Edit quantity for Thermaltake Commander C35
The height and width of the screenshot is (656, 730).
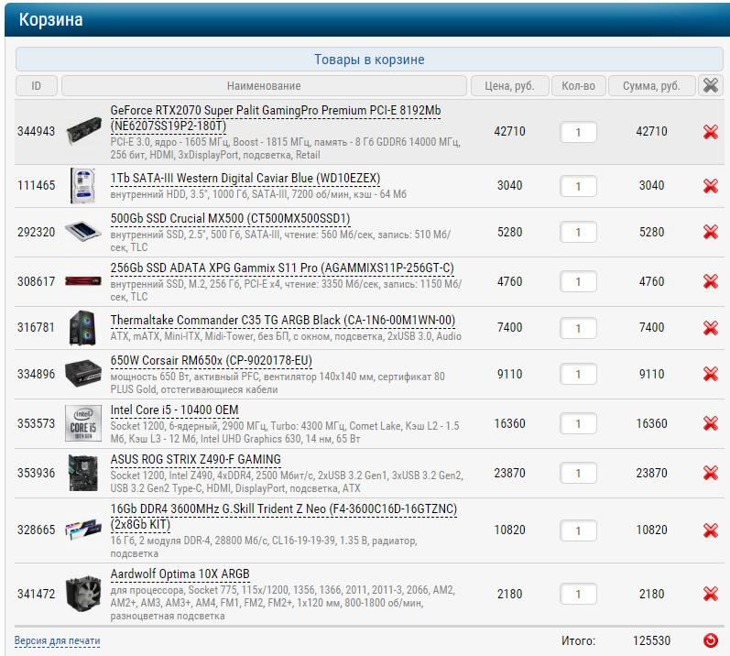point(578,328)
